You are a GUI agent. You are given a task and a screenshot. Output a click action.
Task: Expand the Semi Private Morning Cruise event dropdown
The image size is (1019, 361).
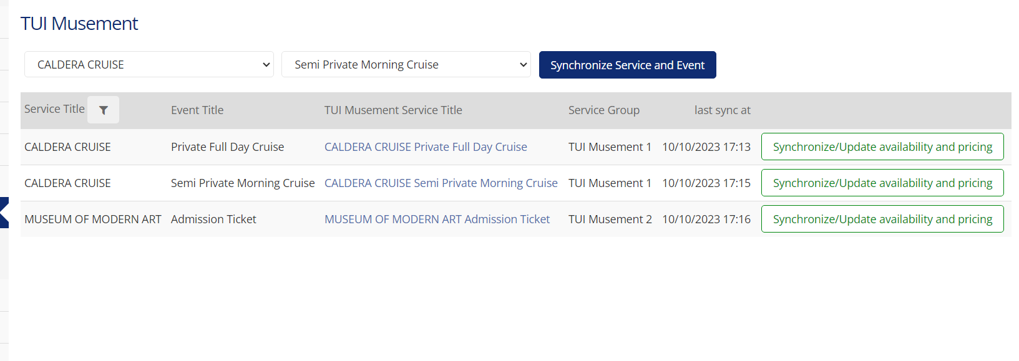coord(406,65)
